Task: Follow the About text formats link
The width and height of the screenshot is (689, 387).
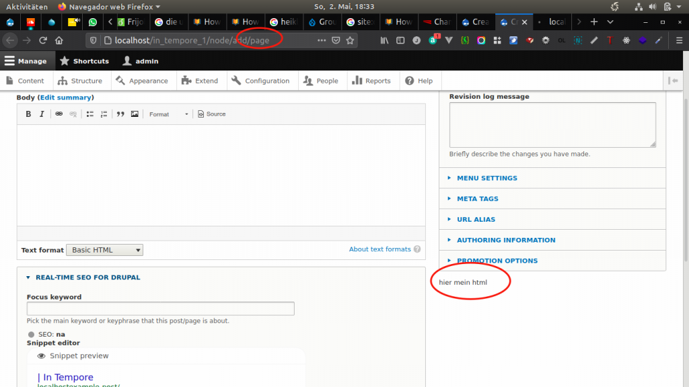Action: point(379,249)
